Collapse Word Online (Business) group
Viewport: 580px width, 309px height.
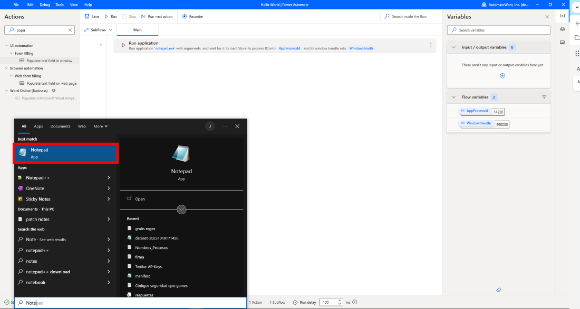click(x=6, y=91)
